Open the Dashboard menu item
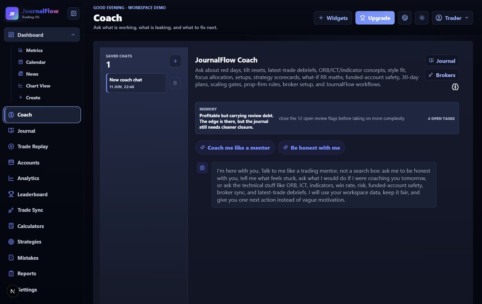The height and width of the screenshot is (304, 482). 42,35
